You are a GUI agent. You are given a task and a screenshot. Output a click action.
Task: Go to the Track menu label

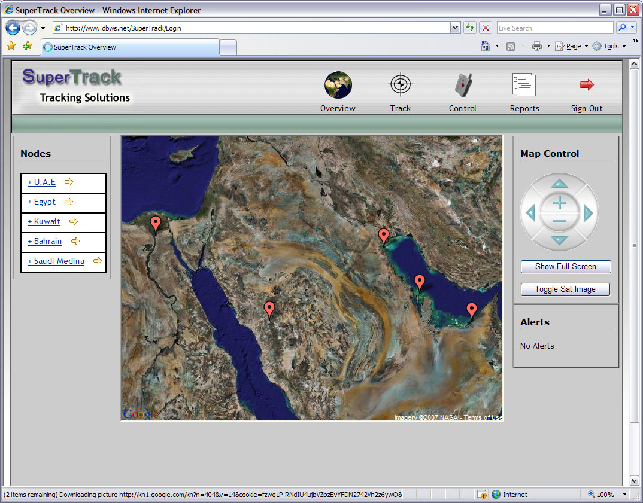401,108
